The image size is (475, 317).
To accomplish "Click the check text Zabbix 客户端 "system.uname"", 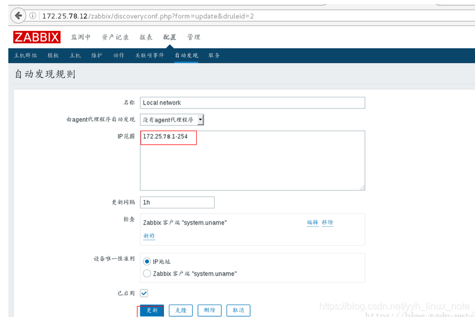I will (185, 223).
